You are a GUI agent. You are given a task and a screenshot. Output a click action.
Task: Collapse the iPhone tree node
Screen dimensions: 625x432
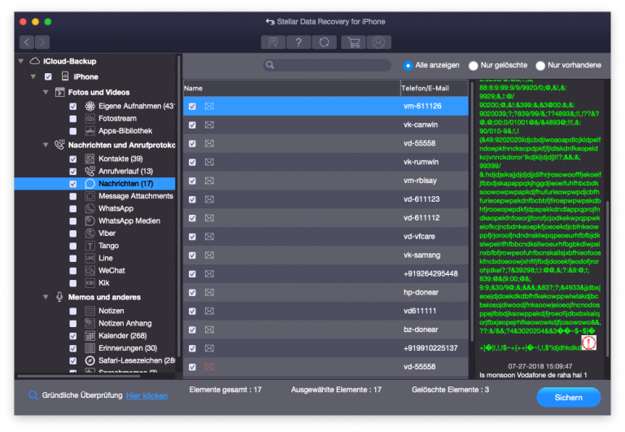[33, 76]
